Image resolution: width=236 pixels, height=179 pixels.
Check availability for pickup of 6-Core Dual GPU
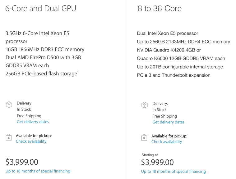coord(31,141)
